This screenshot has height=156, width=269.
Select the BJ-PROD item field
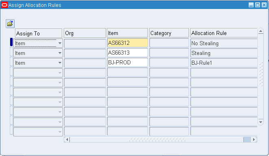[127, 62]
